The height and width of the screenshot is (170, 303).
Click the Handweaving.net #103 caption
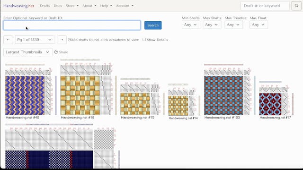[222, 118]
